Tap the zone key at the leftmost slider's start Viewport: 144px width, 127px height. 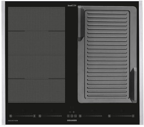click(x=11, y=116)
